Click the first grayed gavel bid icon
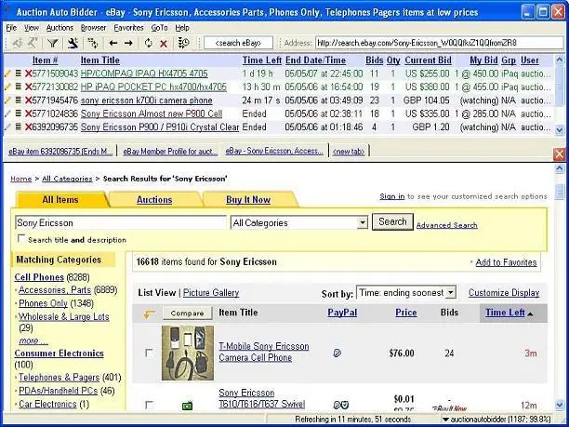569x427 pixels. (17, 43)
